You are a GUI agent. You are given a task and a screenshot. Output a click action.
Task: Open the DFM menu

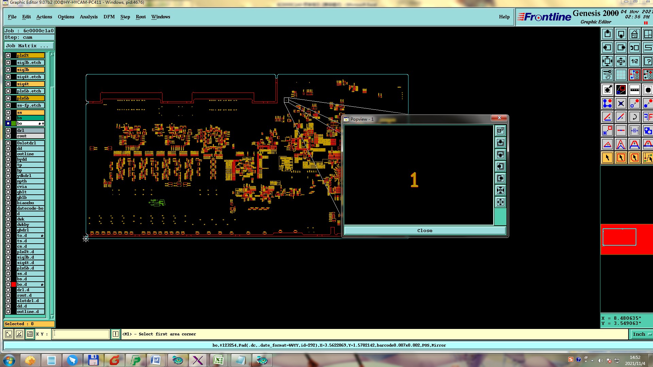pyautogui.click(x=109, y=17)
